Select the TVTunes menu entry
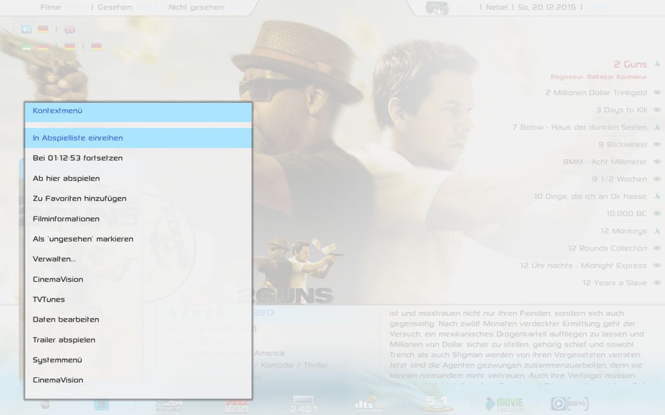The image size is (665, 415). (138, 299)
